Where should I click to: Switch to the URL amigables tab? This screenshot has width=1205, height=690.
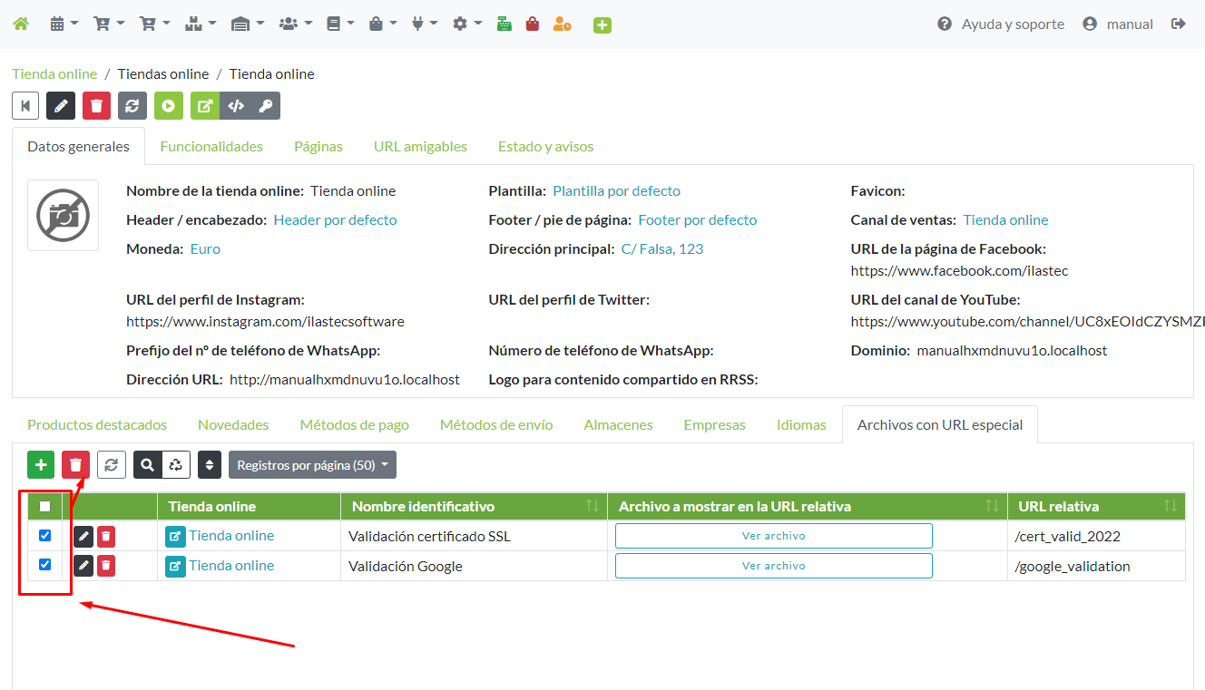tap(420, 145)
